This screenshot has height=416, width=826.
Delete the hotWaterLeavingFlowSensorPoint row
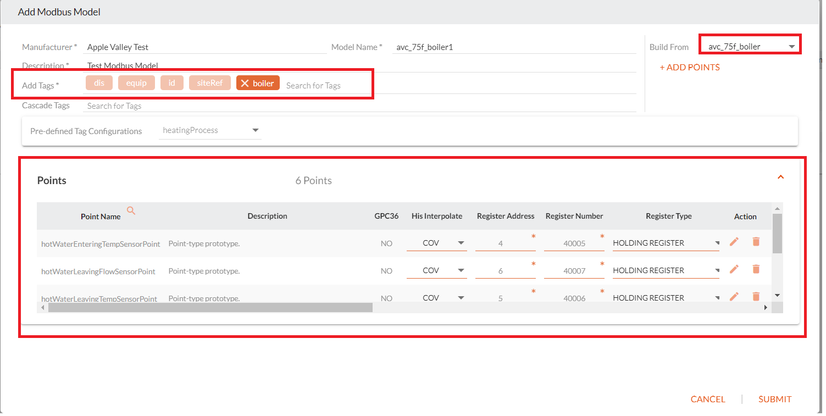click(756, 269)
